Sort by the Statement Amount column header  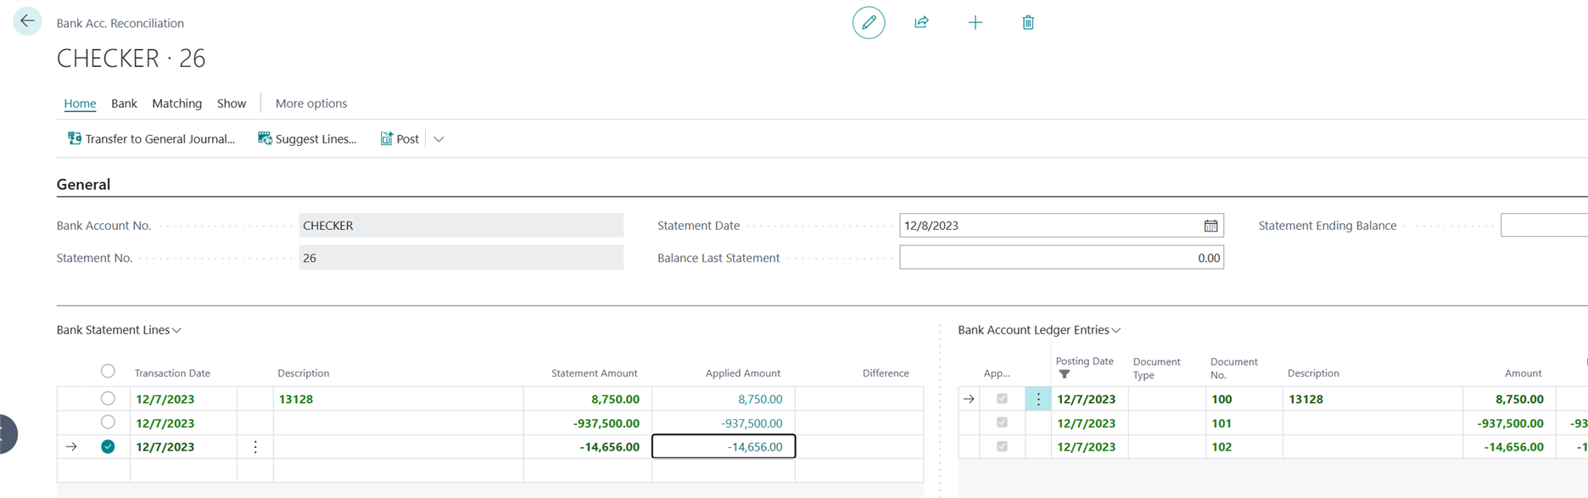pyautogui.click(x=594, y=373)
